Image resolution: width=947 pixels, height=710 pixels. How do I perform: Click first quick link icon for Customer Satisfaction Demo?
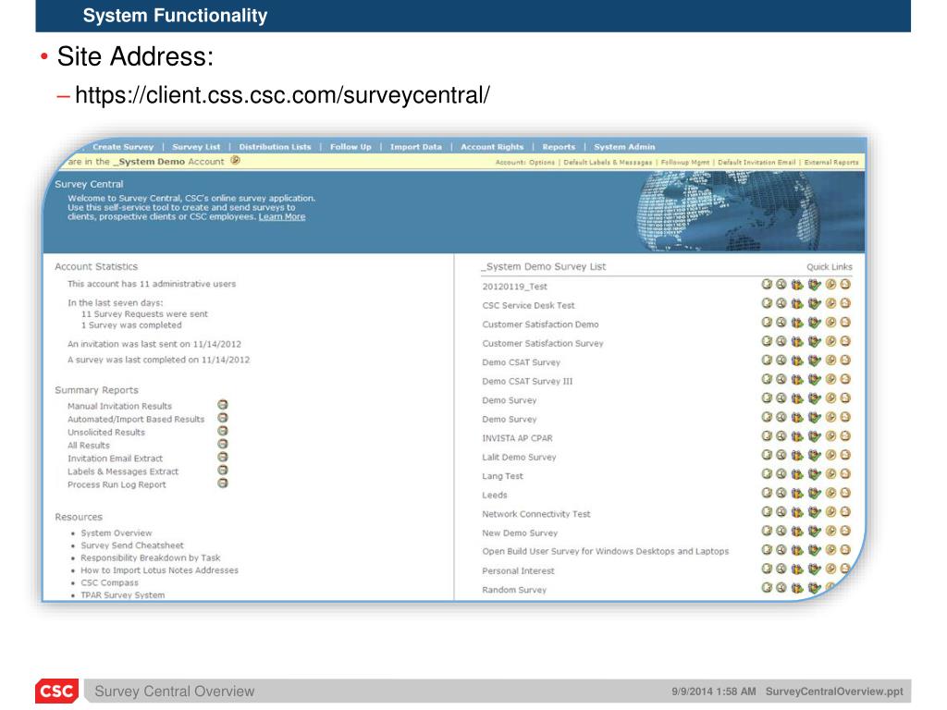[x=767, y=322]
